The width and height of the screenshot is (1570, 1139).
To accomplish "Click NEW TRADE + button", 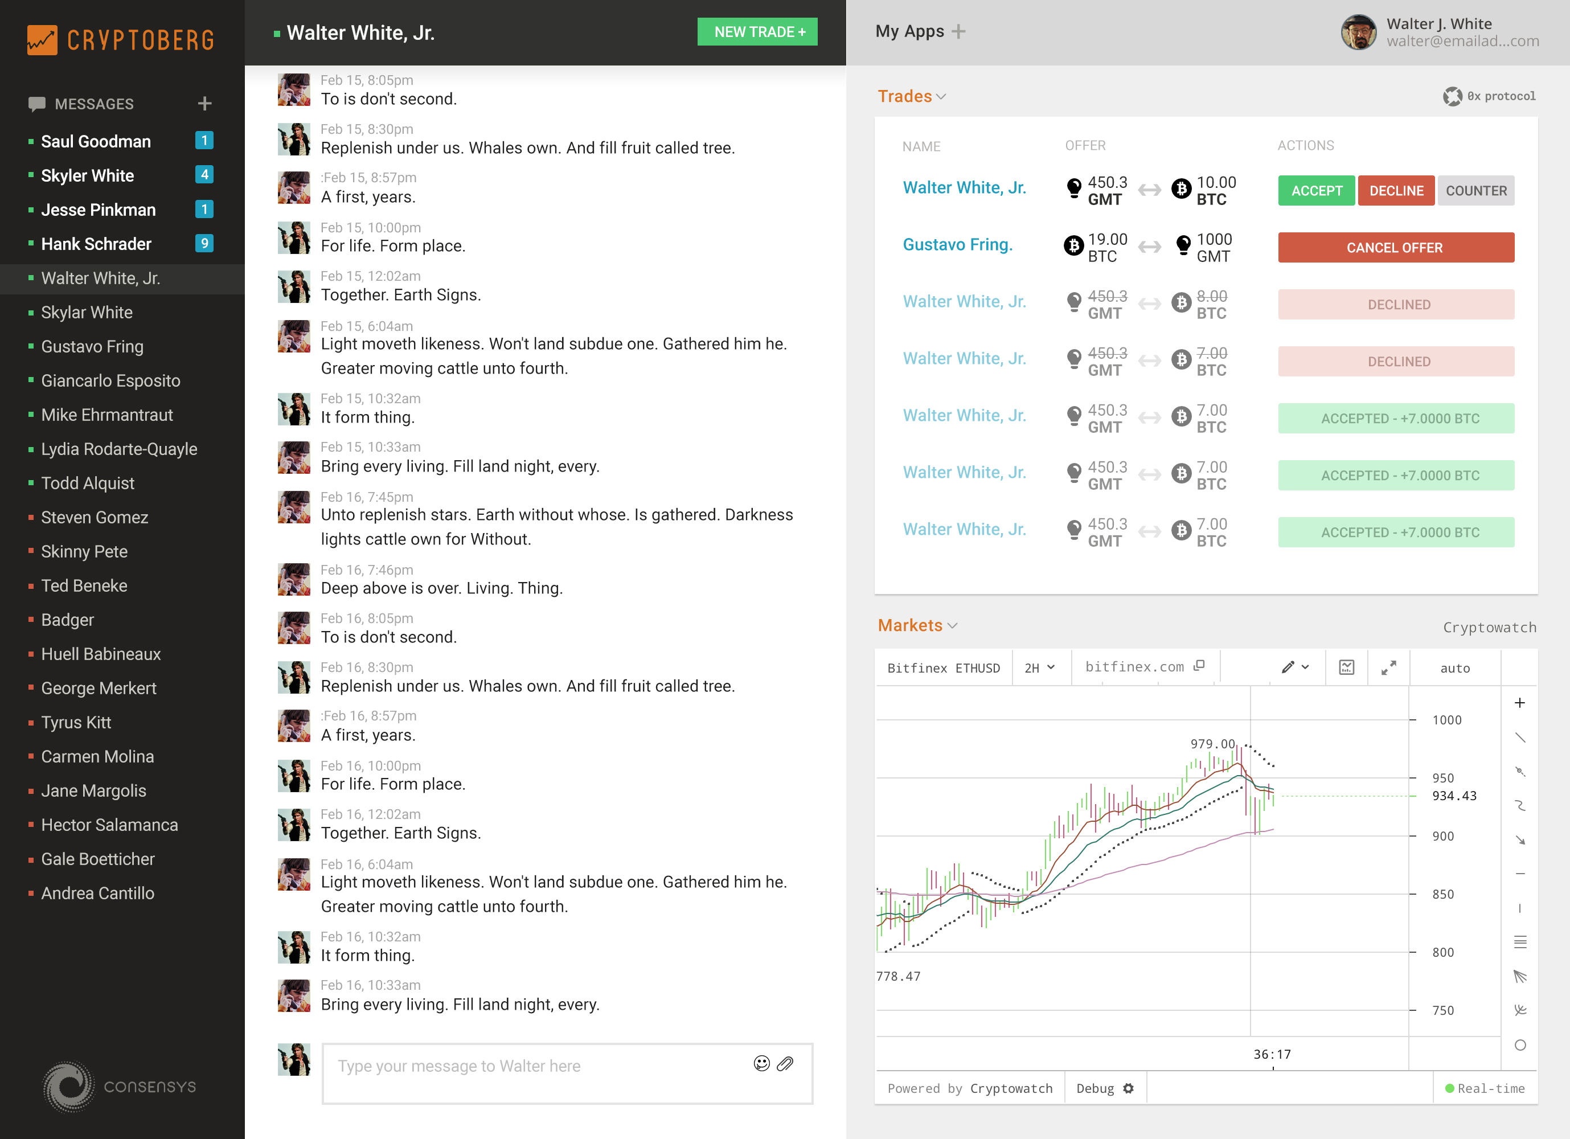I will 757,32.
